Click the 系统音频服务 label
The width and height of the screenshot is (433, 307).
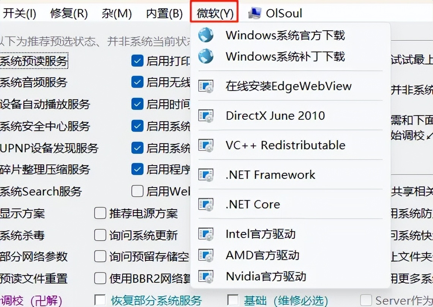(x=34, y=82)
